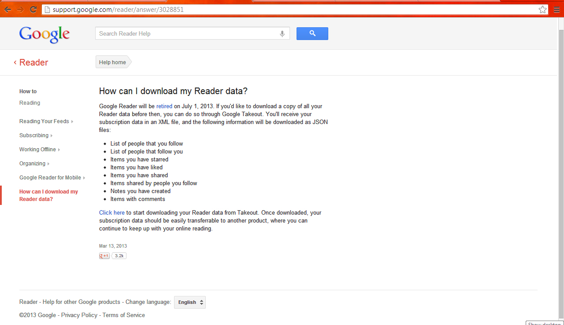This screenshot has height=325, width=564.
Task: Click the browser back arrow
Action: pos(8,9)
